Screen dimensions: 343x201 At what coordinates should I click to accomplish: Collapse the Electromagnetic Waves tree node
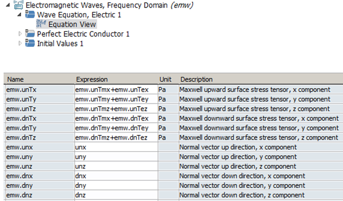[x=9, y=5]
